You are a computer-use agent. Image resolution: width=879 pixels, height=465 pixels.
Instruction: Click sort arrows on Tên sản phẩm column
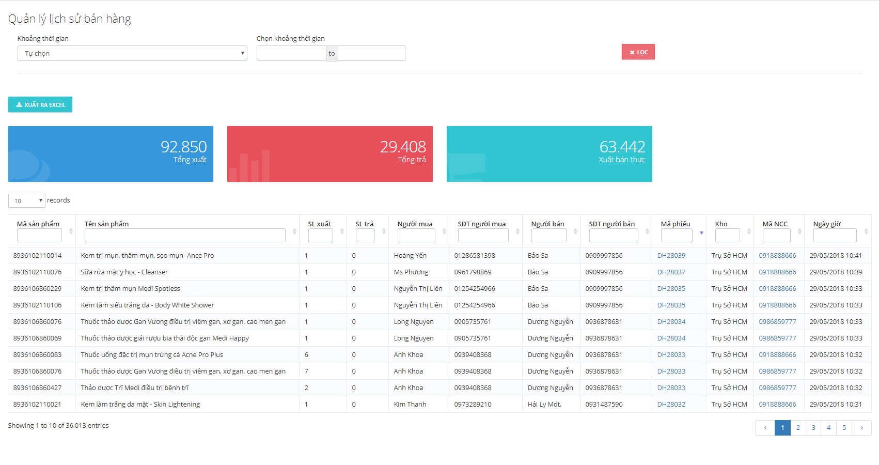point(294,231)
